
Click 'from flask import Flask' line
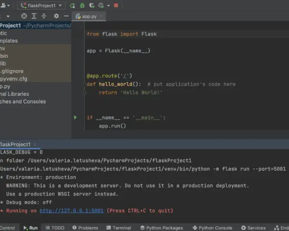[122, 34]
